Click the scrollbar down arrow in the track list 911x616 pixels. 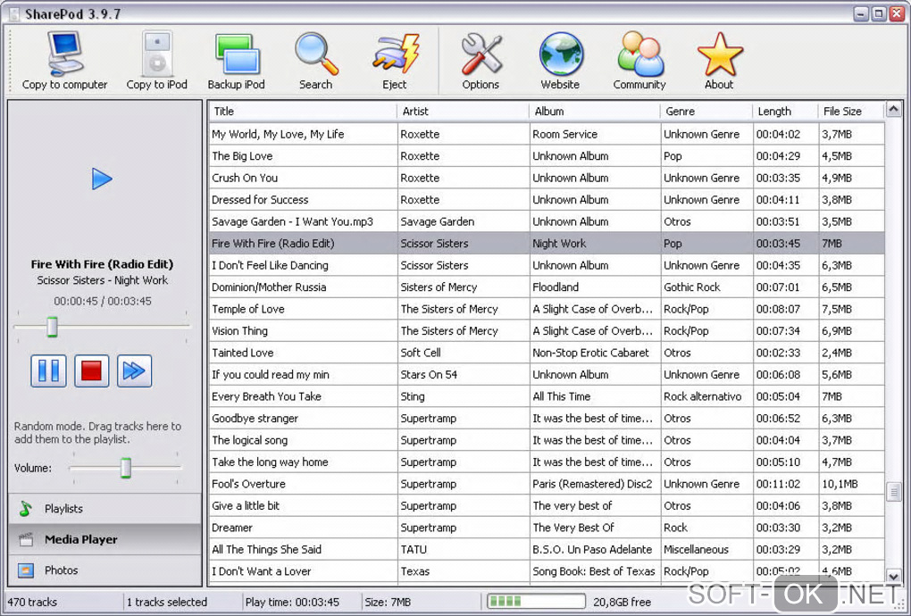tap(893, 576)
